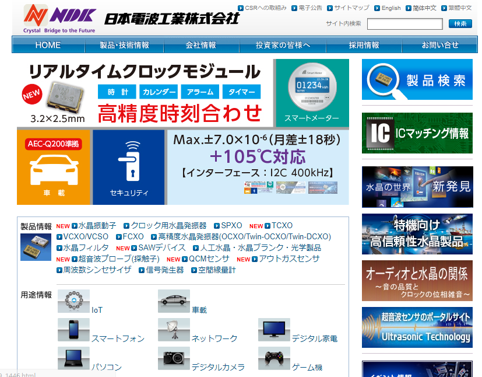Viewport: 482px width, 377px height.
Task: Open お問い合せ navigation menu
Action: pyautogui.click(x=440, y=45)
